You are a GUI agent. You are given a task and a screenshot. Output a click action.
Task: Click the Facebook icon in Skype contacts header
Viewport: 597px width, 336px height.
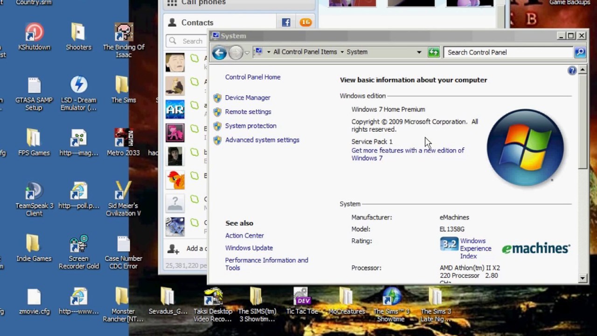point(286,22)
